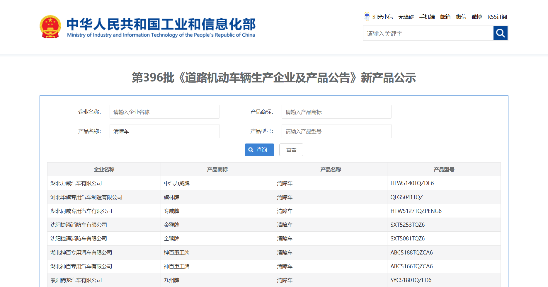Open the 无障碍 accessibility link
The width and height of the screenshot is (548, 287).
click(406, 17)
